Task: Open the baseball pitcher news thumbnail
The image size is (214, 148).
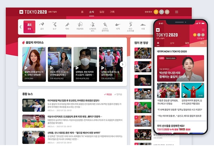Action: point(33,105)
